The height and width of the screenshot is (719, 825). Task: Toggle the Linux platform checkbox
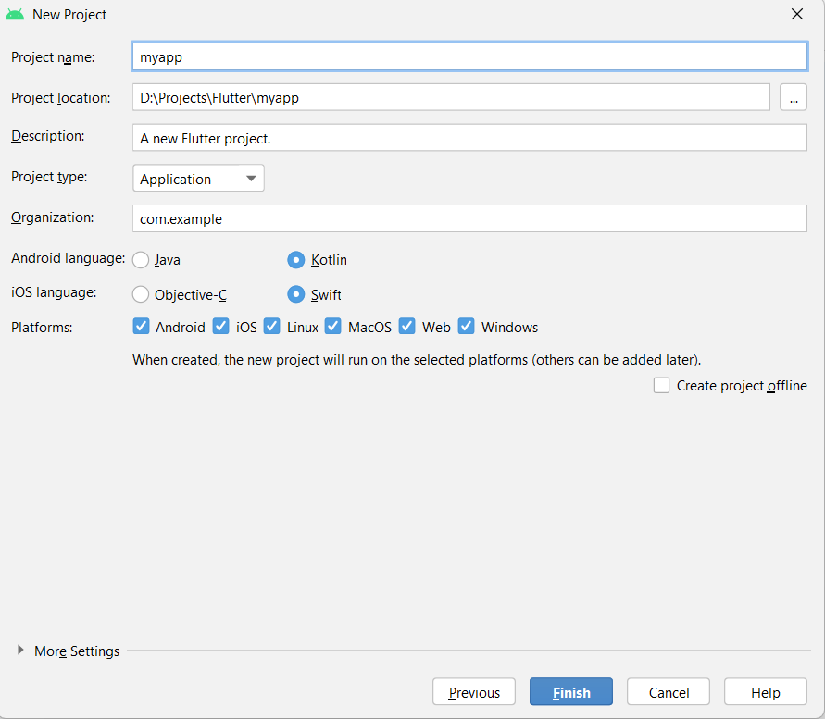[x=272, y=327]
